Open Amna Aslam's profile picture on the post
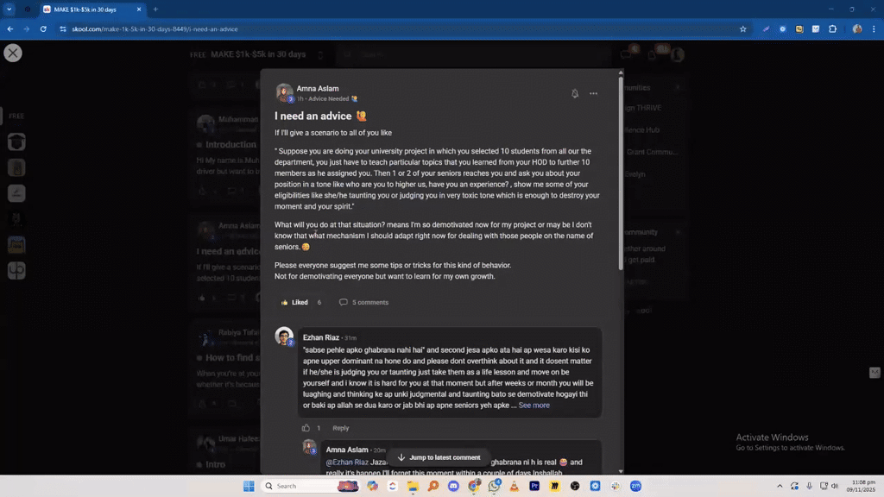 pos(284,92)
